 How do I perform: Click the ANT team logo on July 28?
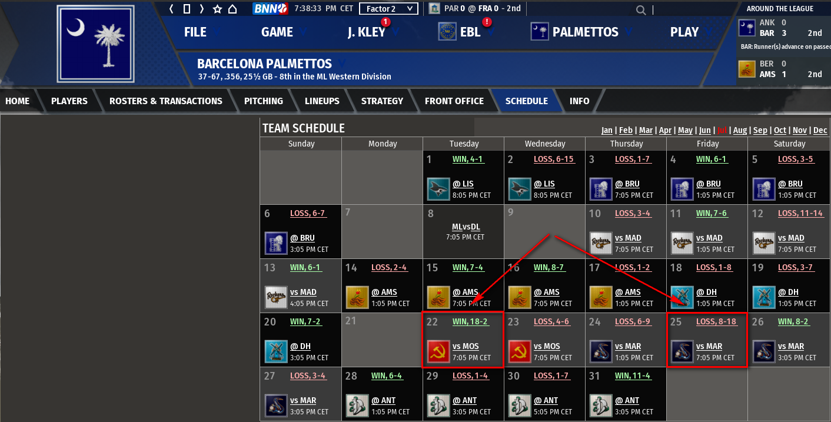tap(357, 406)
